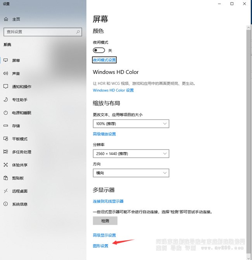The image size is (252, 260).
Task: Open Multitasking (多任务处理) settings page
Action: point(21,152)
